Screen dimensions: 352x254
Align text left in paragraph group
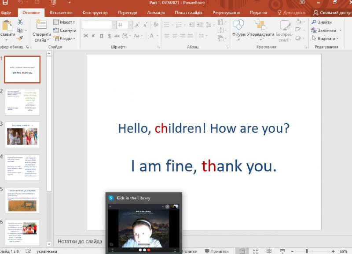tap(167, 36)
